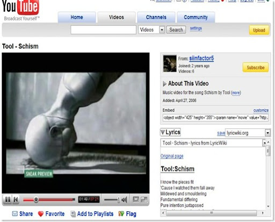
Task: Click the video progress slider knob
Action: pyautogui.click(x=36, y=199)
